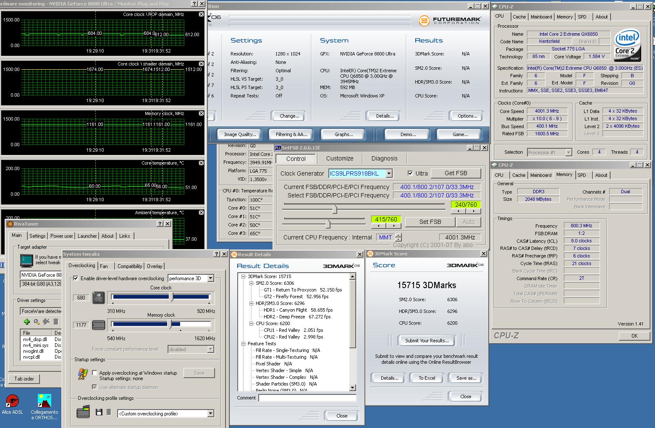Viewport: 655px width, 428px height.
Task: Click the trash delete profile icon
Action: pyautogui.click(x=108, y=412)
